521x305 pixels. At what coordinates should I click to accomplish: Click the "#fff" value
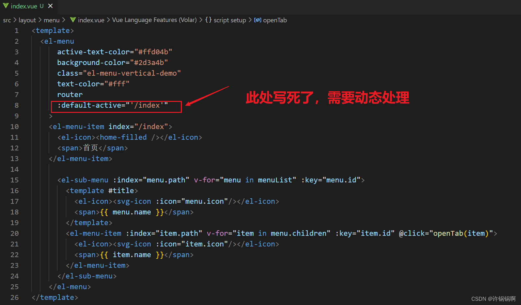pyautogui.click(x=117, y=84)
